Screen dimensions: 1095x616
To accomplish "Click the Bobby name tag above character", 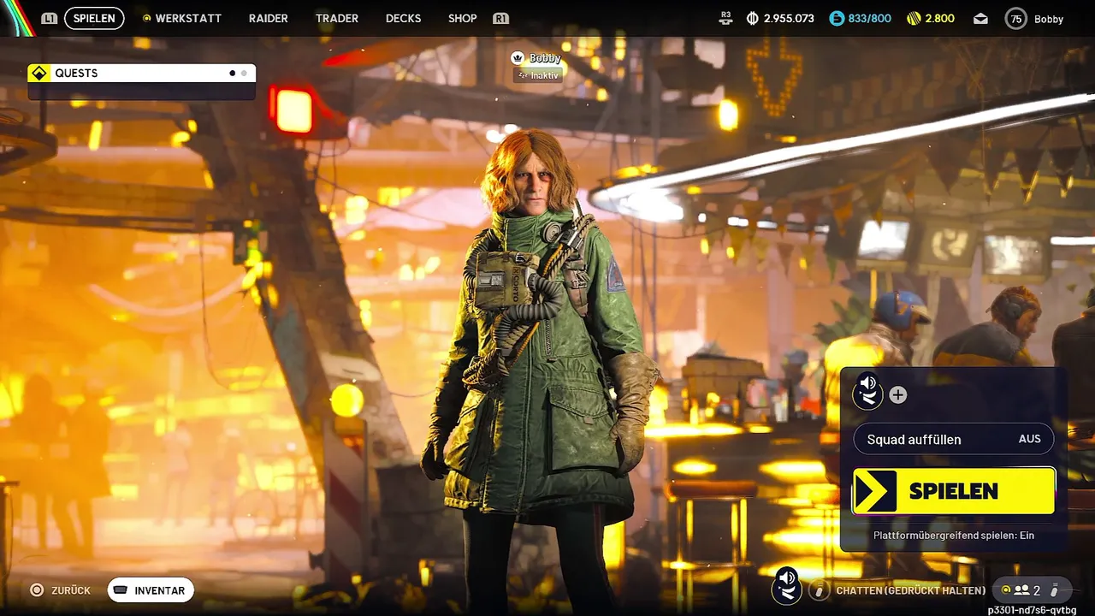I will [545, 58].
